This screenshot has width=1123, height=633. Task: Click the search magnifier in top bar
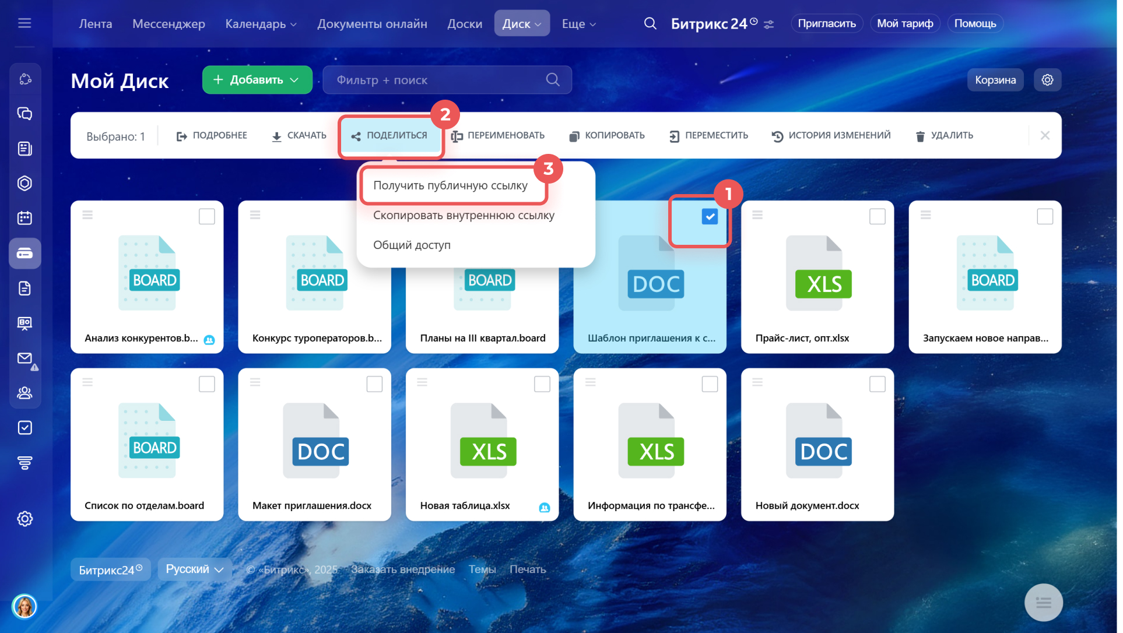tap(650, 24)
